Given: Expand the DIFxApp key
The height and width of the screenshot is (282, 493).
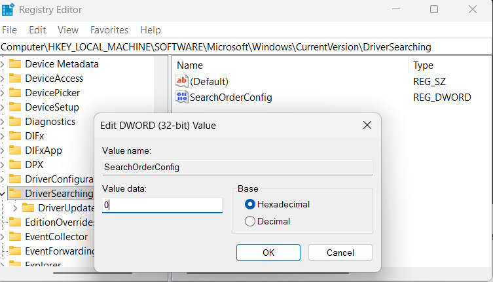Looking at the screenshot, I should coord(3,150).
